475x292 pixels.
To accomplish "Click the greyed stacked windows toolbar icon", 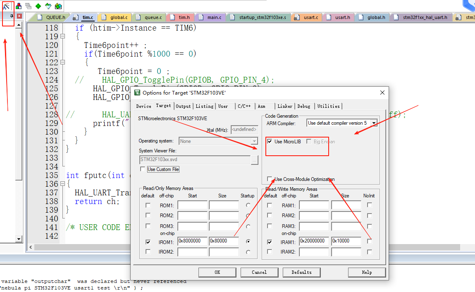I will (28, 6).
